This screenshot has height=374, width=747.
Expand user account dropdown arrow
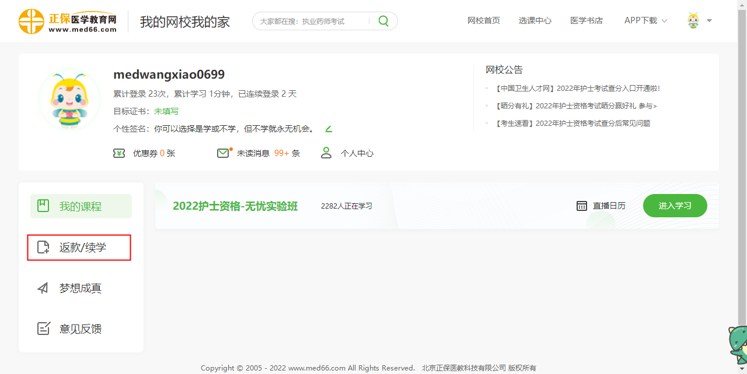[x=710, y=21]
